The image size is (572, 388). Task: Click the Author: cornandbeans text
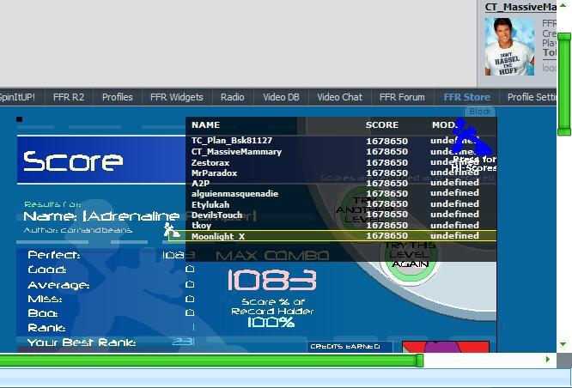point(77,230)
